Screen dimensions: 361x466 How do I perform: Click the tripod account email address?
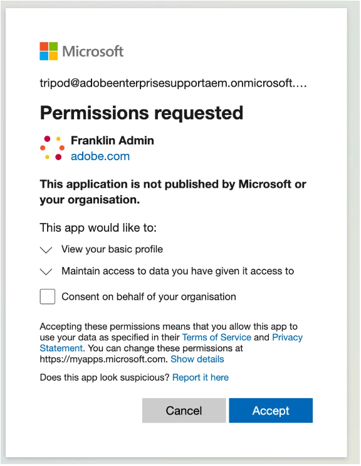(x=173, y=83)
